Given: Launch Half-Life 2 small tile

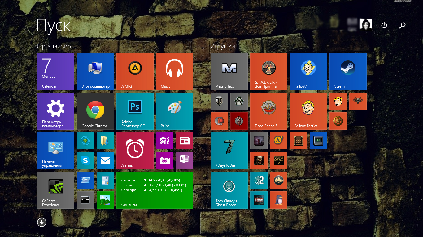Looking at the screenshot, I should 278,141.
